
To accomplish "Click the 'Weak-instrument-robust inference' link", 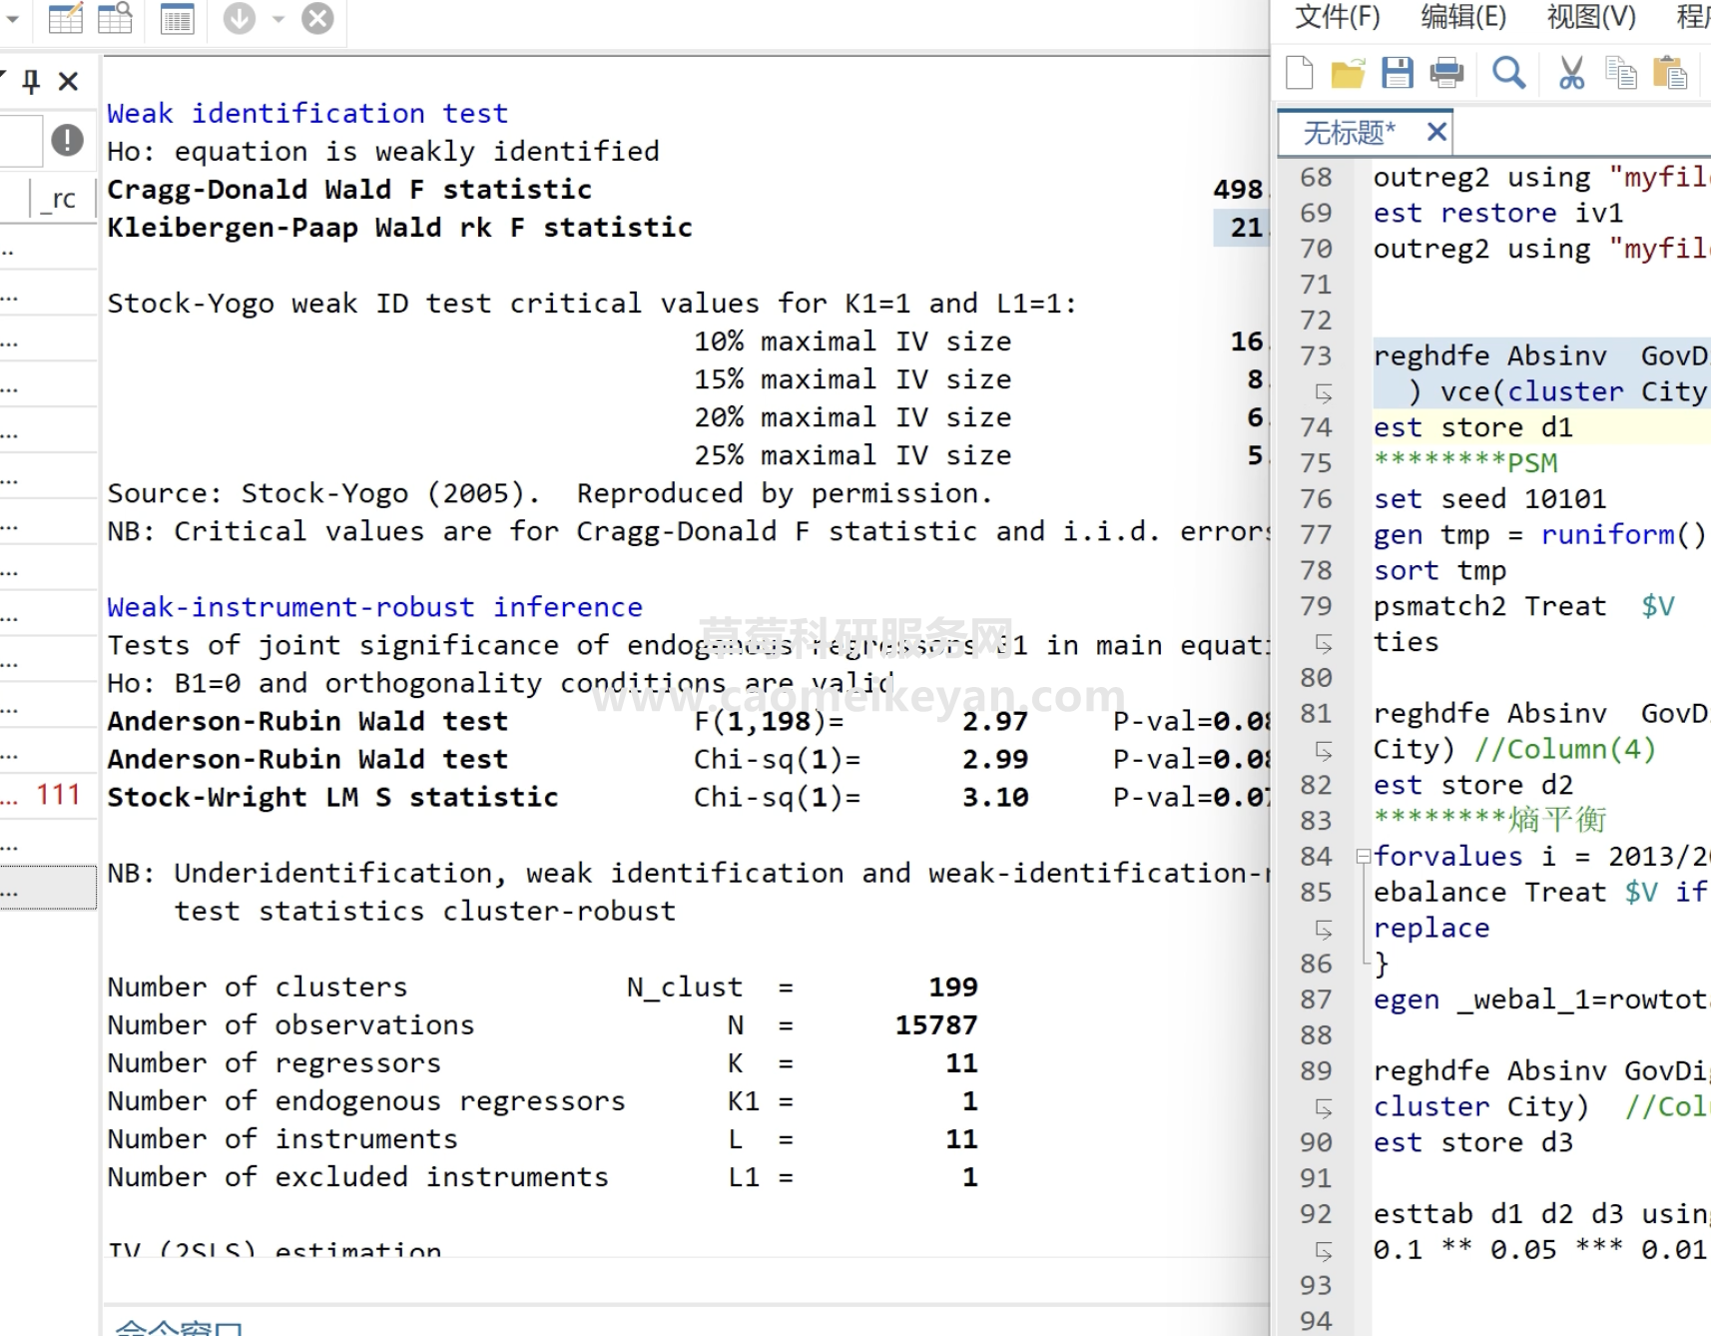I will (x=374, y=607).
